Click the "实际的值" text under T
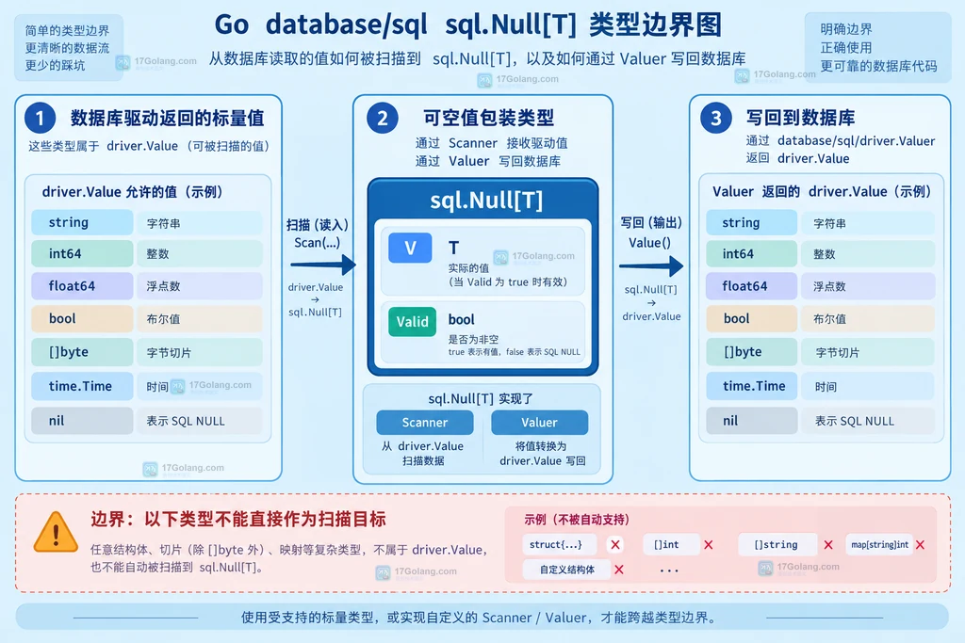 [468, 268]
